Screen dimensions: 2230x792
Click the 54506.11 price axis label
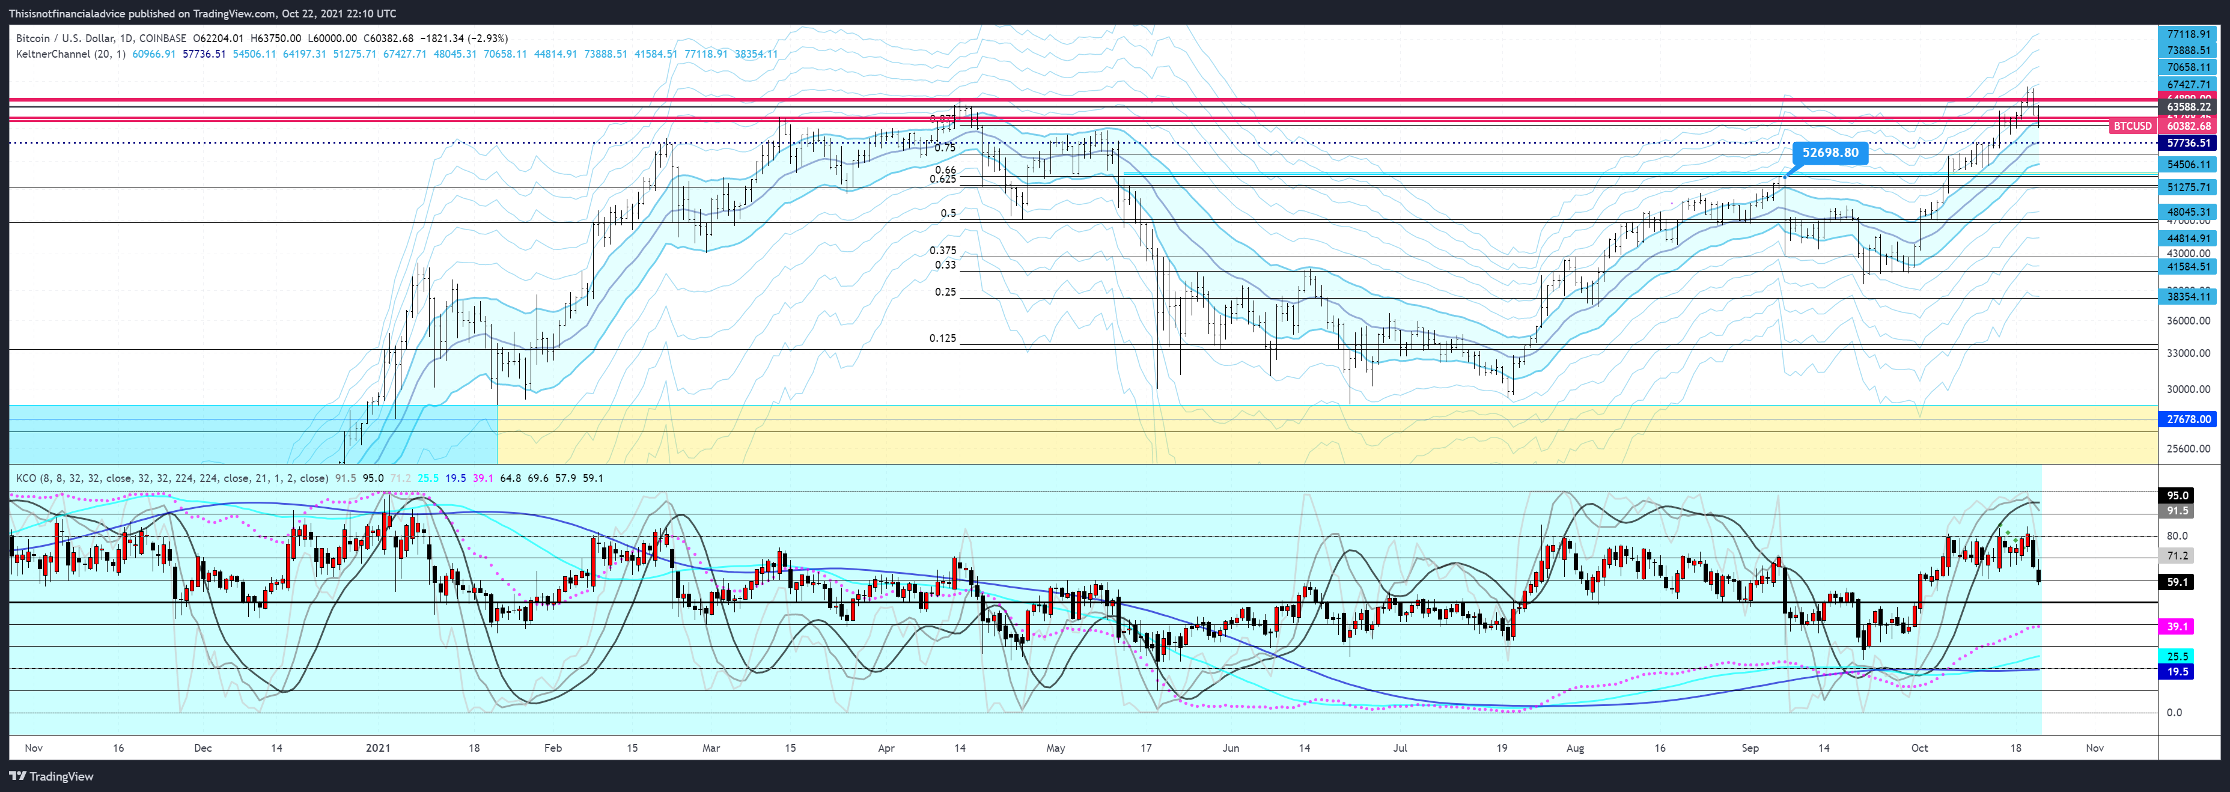[x=2187, y=165]
